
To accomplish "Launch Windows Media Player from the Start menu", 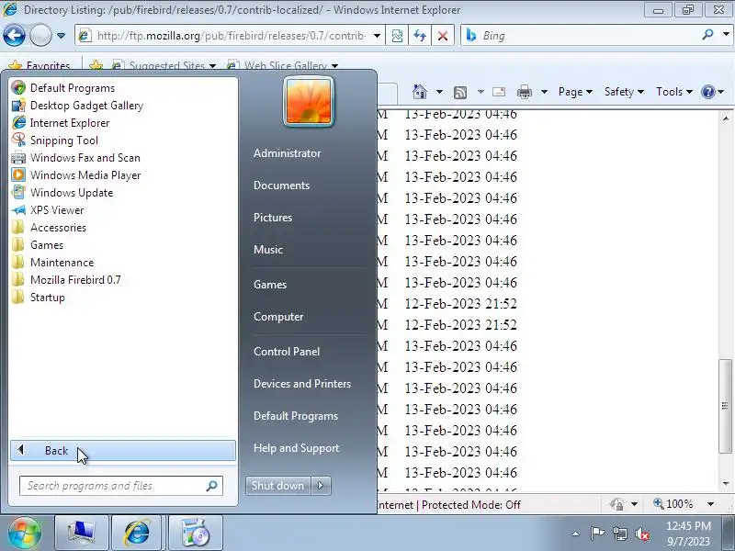I will point(85,175).
